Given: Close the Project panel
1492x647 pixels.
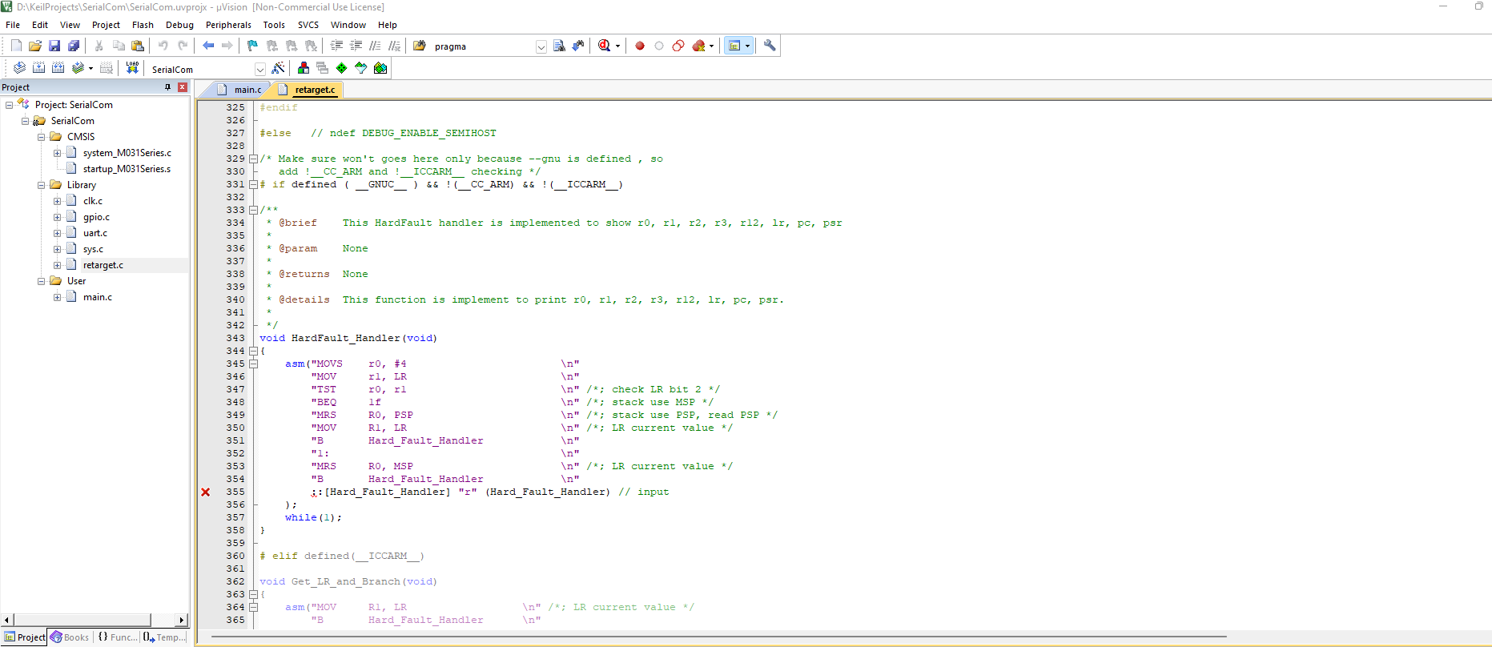Looking at the screenshot, I should click(x=183, y=87).
